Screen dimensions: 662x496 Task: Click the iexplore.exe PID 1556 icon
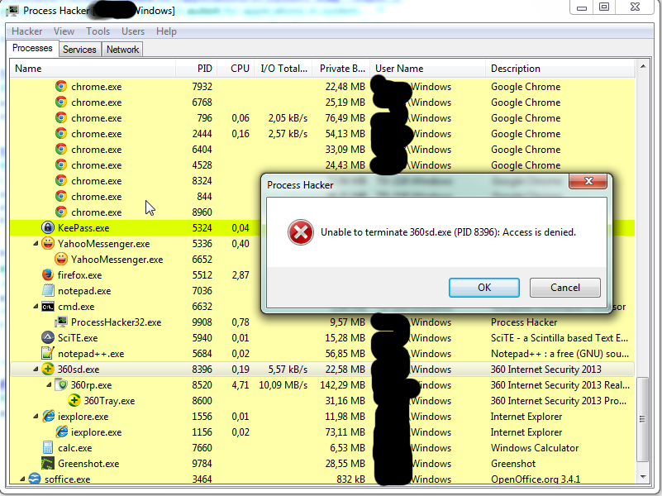click(48, 416)
